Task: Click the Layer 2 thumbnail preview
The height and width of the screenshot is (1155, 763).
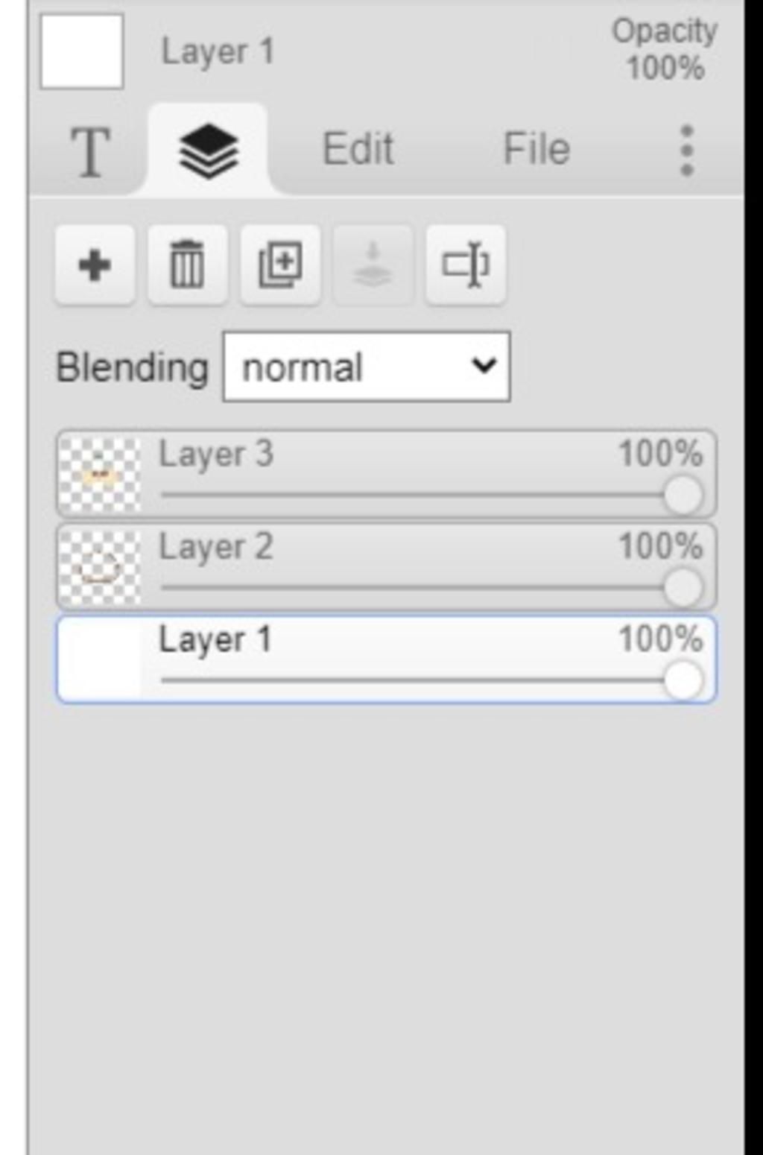Action: pyautogui.click(x=100, y=567)
